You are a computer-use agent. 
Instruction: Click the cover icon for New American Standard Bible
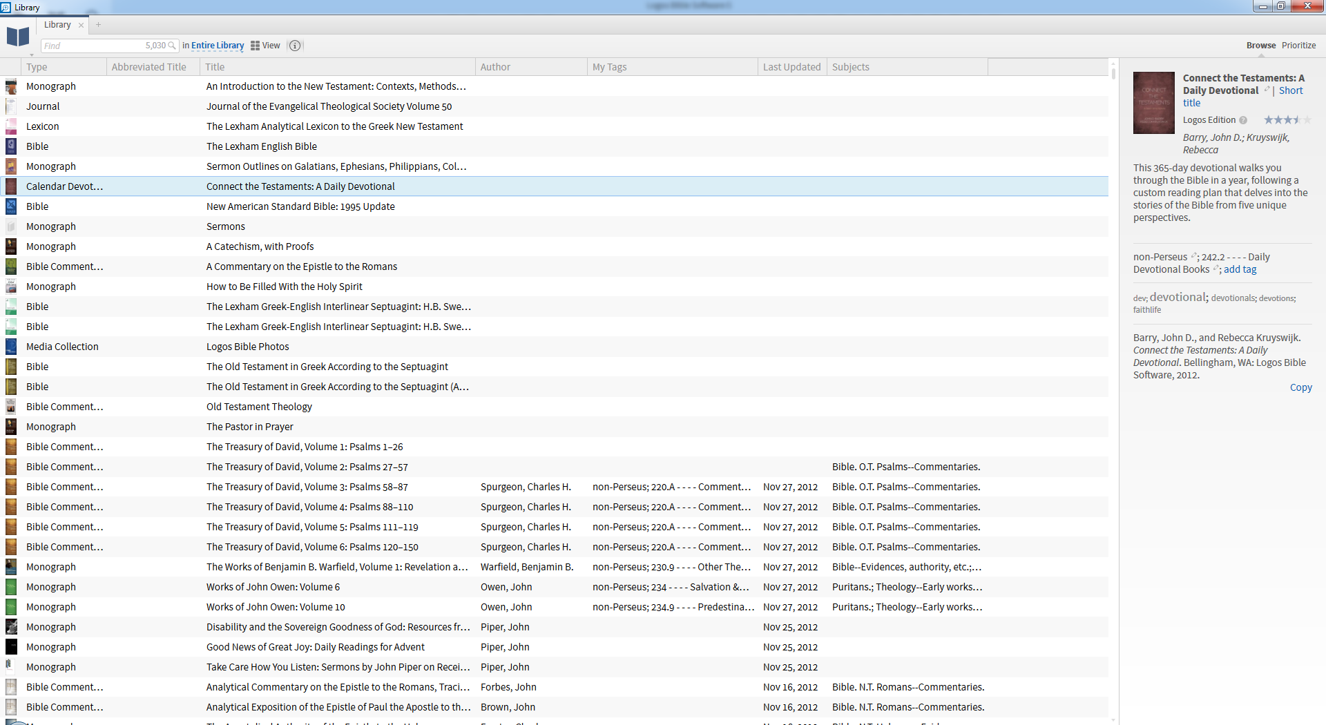(x=11, y=206)
